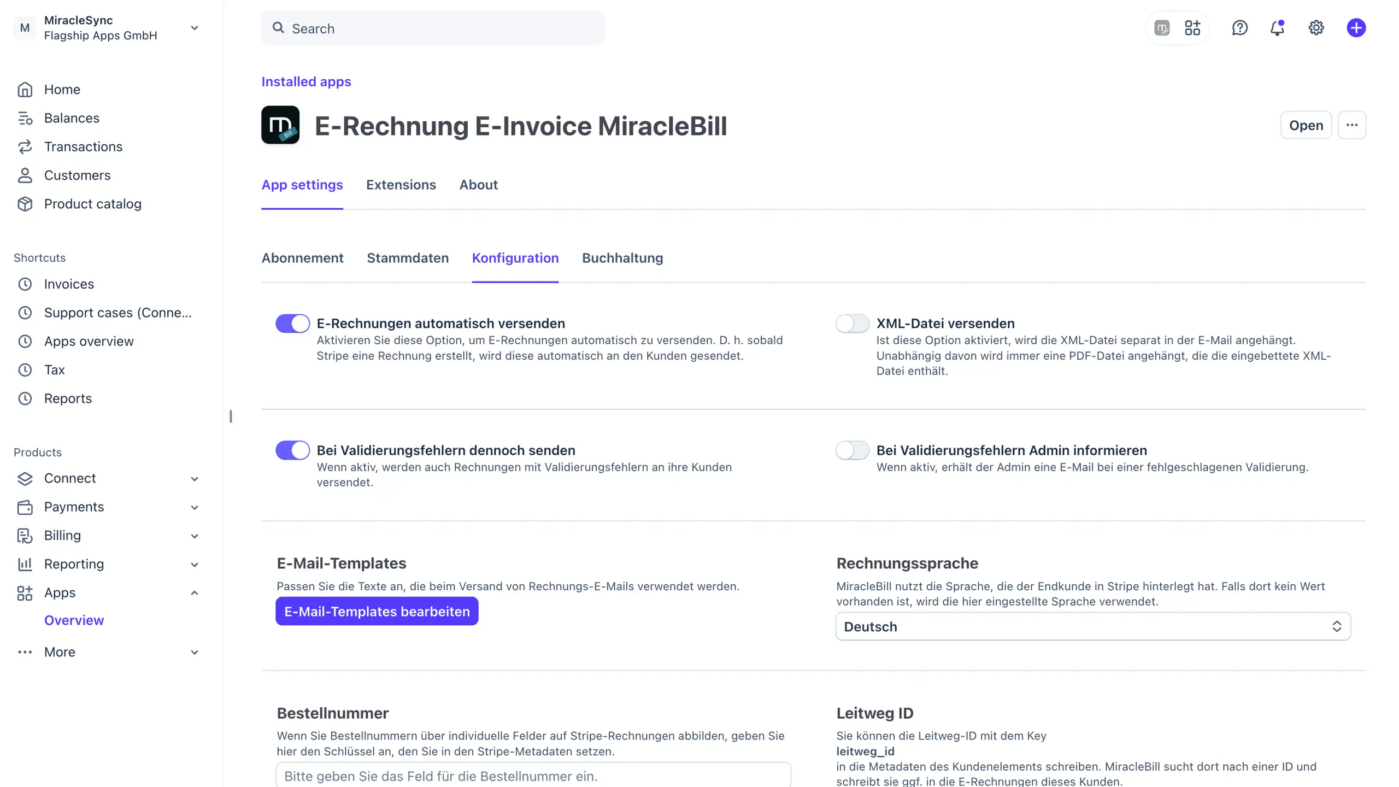Click the MiracleSync account avatar M
1399x787 pixels.
pyautogui.click(x=25, y=28)
